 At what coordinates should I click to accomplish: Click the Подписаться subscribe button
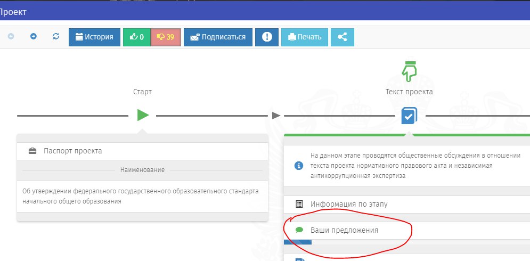(218, 37)
